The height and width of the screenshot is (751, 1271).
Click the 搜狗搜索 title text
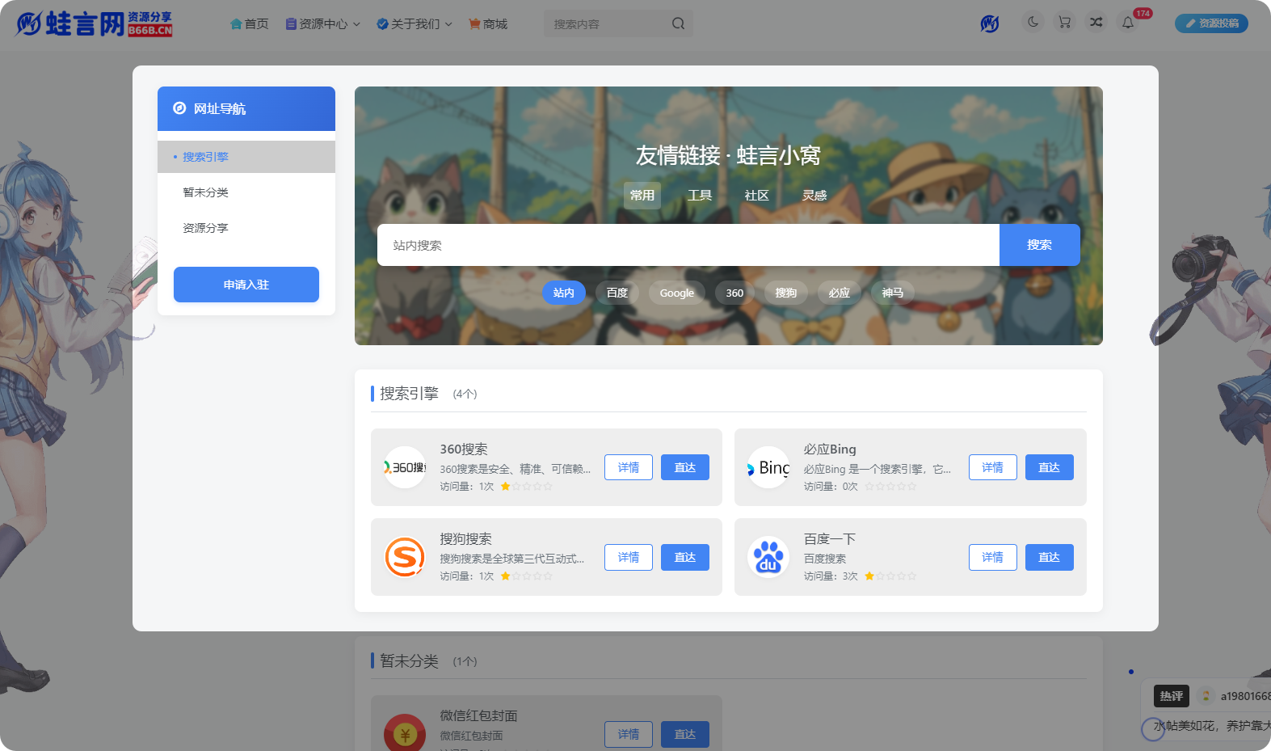pyautogui.click(x=465, y=539)
